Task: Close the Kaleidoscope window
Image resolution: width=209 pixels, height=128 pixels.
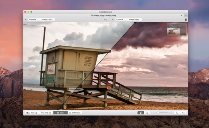Action: click(x=25, y=12)
